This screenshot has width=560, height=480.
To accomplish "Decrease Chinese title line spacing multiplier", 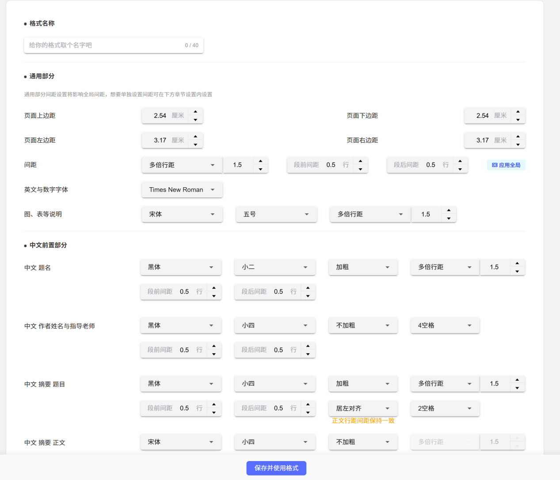I will [x=517, y=272].
